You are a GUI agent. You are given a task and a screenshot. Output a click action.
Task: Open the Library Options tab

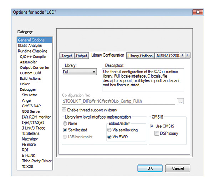(x=140, y=56)
